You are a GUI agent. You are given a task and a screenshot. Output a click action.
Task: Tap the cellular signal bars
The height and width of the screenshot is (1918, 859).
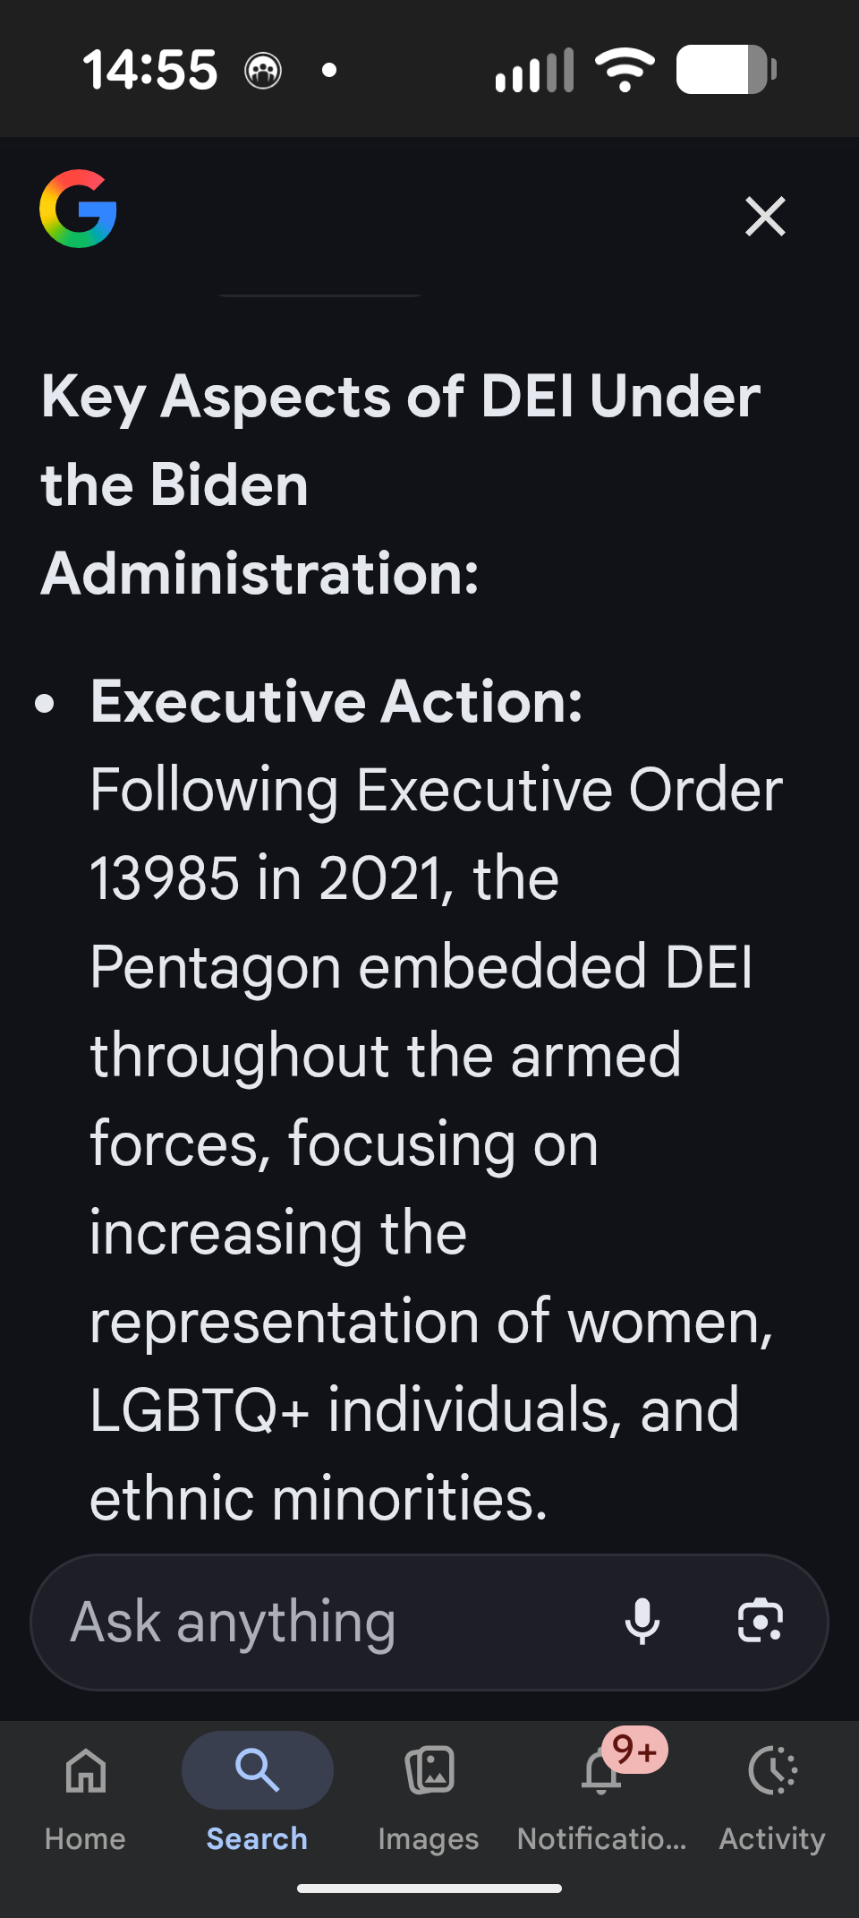(x=534, y=71)
